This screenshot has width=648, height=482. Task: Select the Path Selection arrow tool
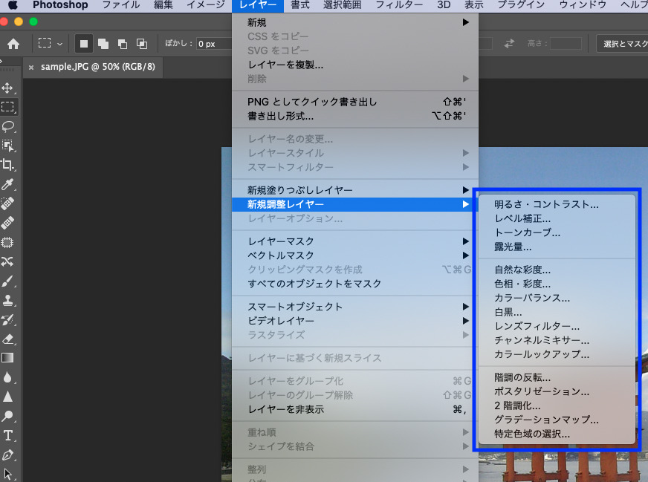[7, 474]
